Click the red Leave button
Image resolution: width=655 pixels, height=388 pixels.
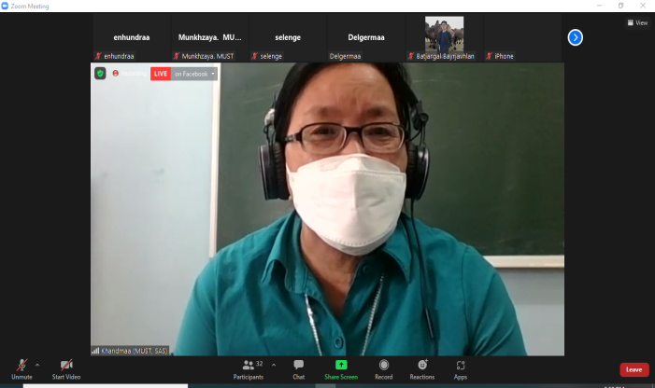(x=634, y=369)
